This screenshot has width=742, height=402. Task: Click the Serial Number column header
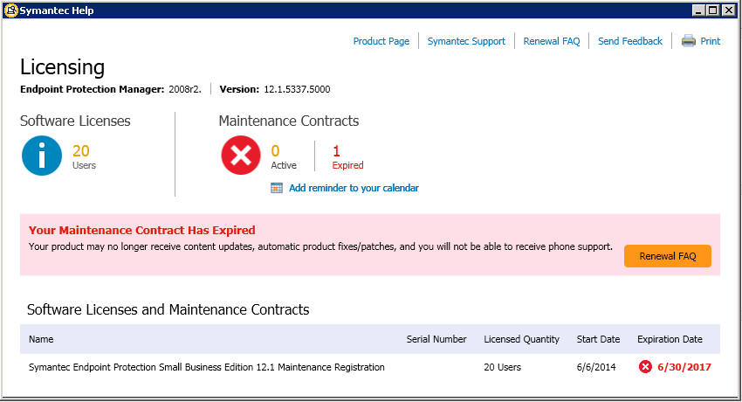coord(436,339)
